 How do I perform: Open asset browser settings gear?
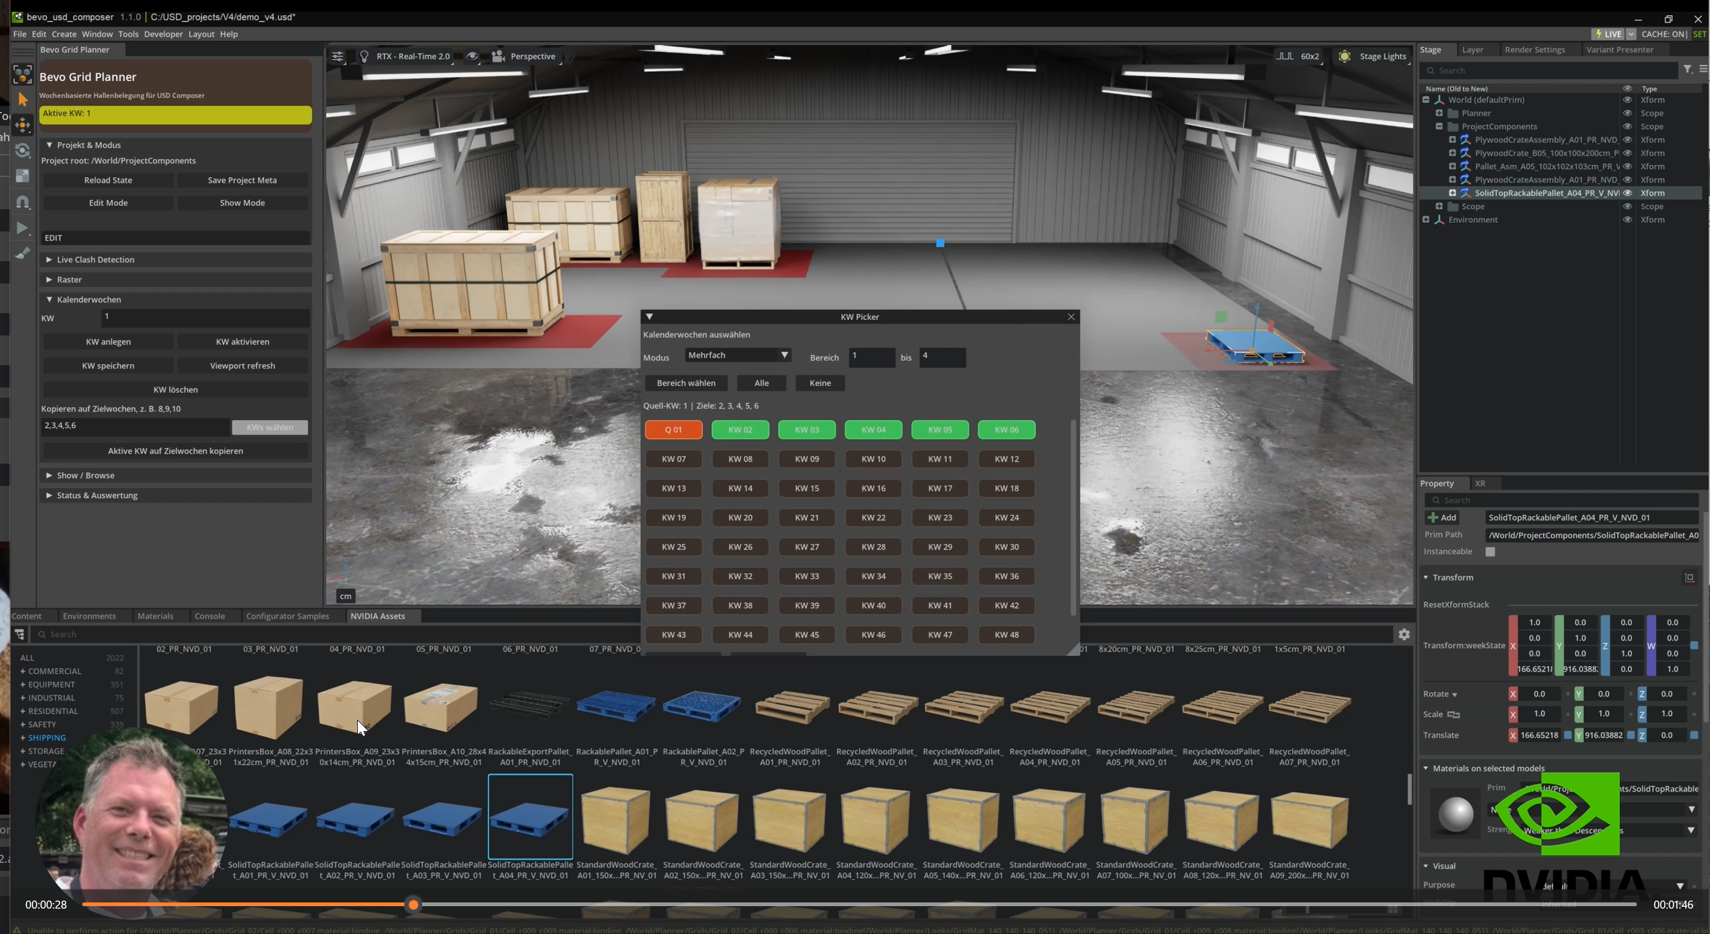pos(1404,634)
